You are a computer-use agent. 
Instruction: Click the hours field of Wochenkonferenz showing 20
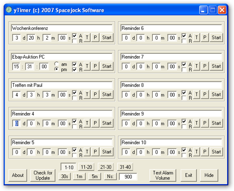point(31,38)
